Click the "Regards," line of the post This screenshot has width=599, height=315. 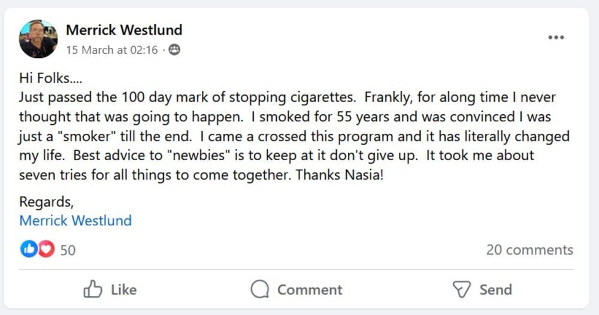(46, 201)
